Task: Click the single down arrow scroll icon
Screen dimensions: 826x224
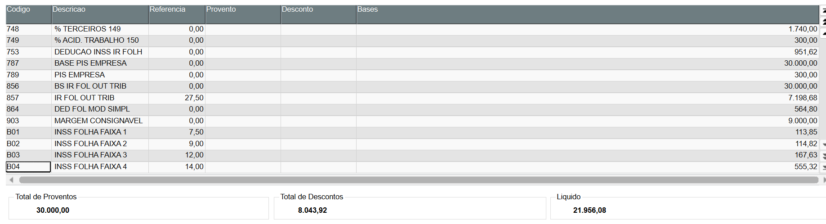Action: (823, 145)
